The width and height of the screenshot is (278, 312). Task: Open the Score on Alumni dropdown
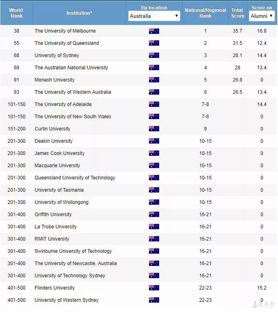point(262,16)
